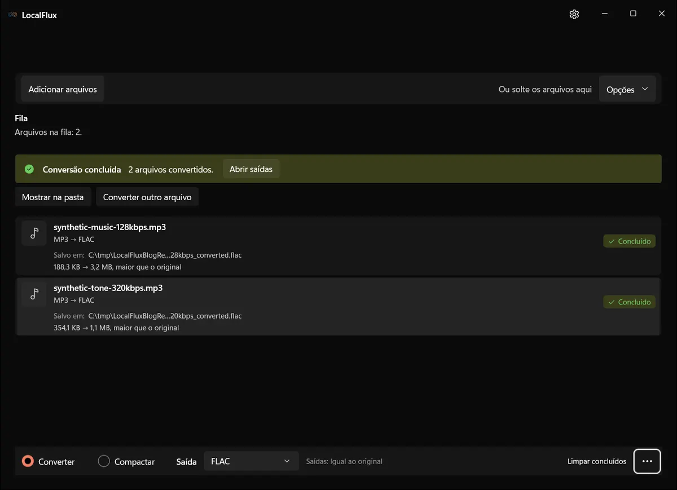The height and width of the screenshot is (490, 677).
Task: Click Mostrar na pasta button
Action: coord(53,197)
